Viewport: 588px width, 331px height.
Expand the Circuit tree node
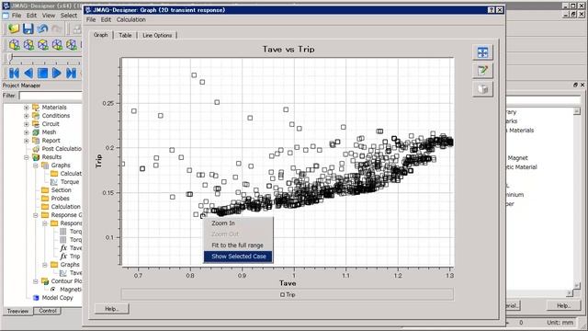click(27, 124)
